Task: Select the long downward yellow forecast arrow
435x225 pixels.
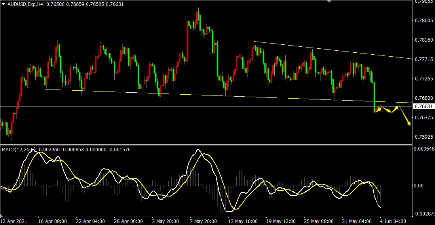Action: coord(405,116)
